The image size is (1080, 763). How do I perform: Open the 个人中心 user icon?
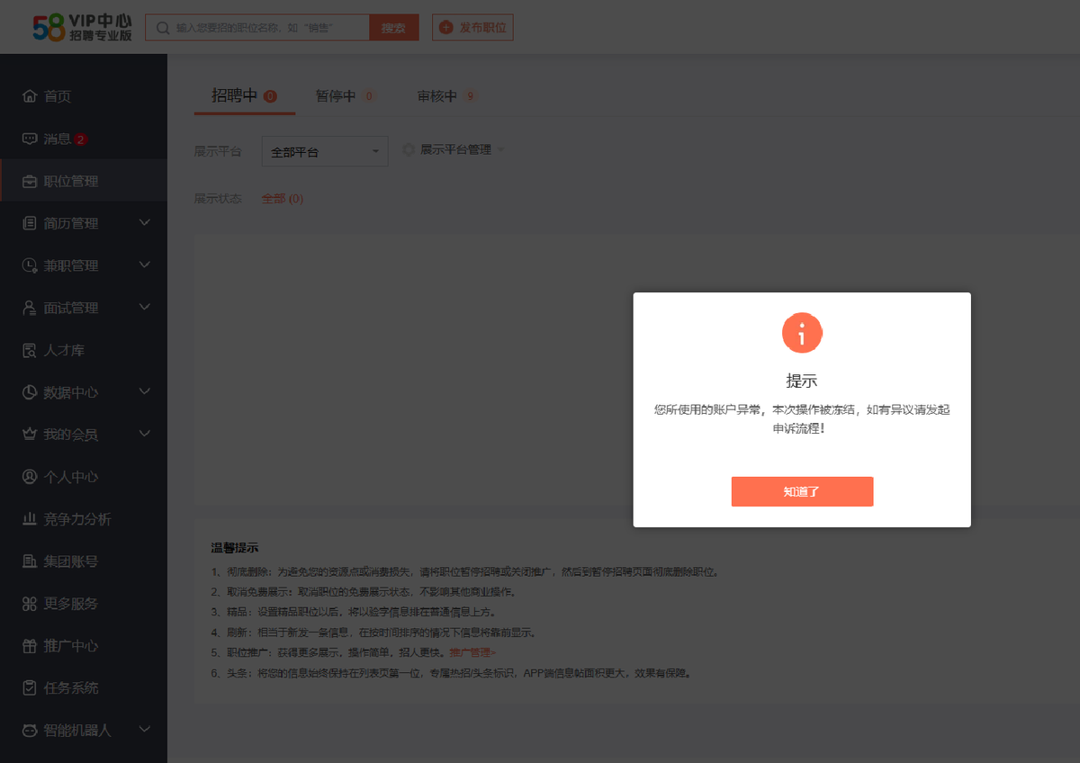(x=30, y=477)
